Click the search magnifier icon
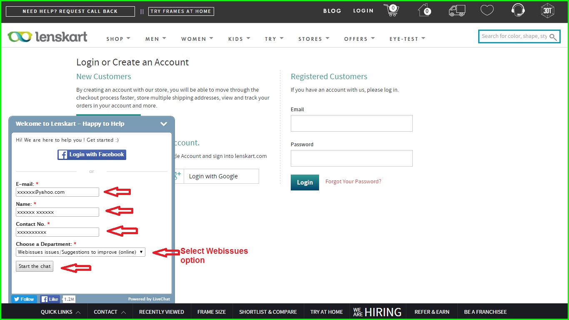This screenshot has width=569, height=320. click(553, 37)
